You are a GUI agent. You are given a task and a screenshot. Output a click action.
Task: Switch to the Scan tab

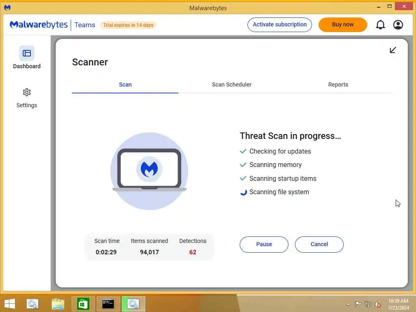coord(125,84)
